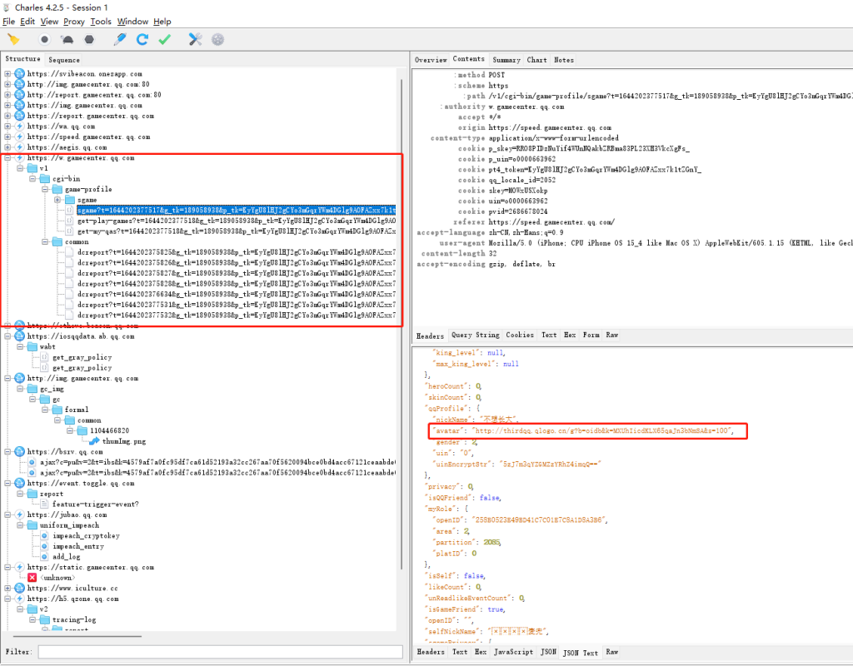Open the Proxy menu
This screenshot has width=853, height=666.
(x=74, y=22)
